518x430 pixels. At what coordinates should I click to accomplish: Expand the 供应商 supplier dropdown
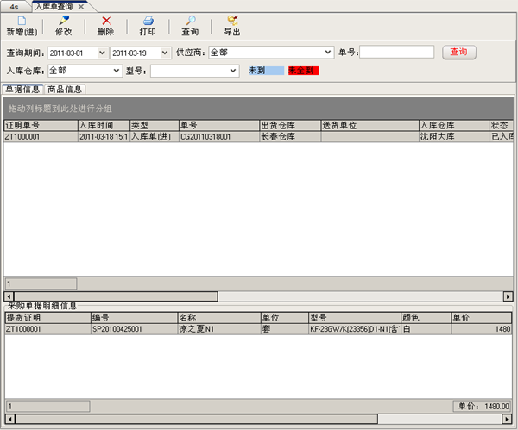[x=328, y=53]
